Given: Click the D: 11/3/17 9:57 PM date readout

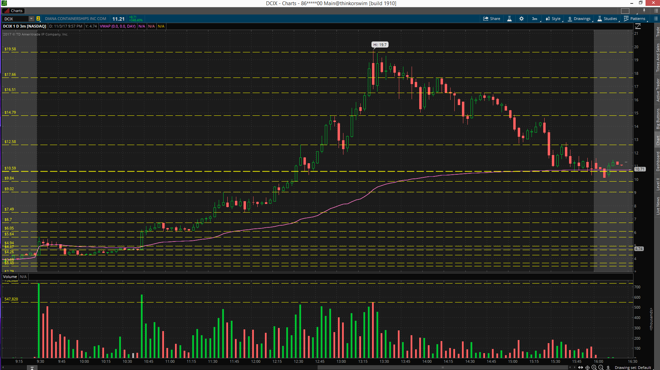Looking at the screenshot, I should click(65, 26).
